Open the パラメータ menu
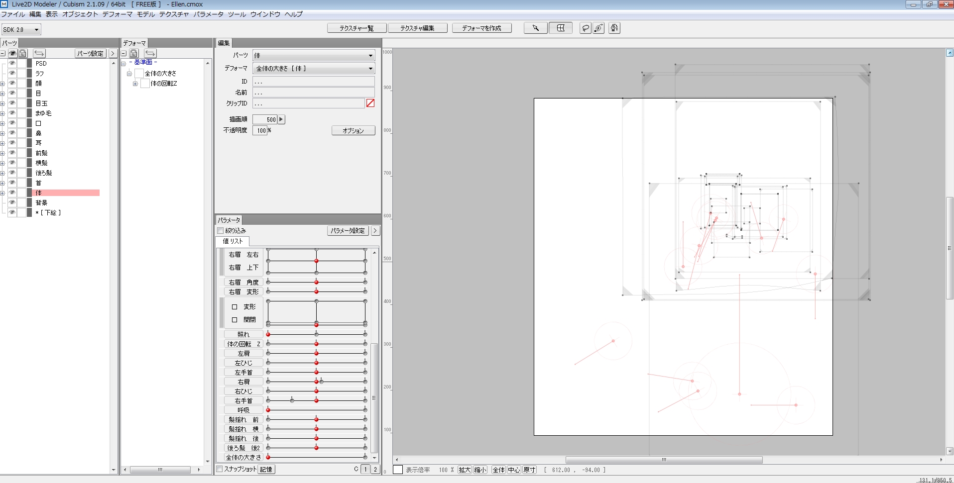This screenshot has height=483, width=954. point(208,14)
